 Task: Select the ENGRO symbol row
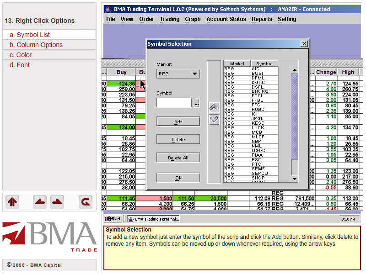point(251,91)
